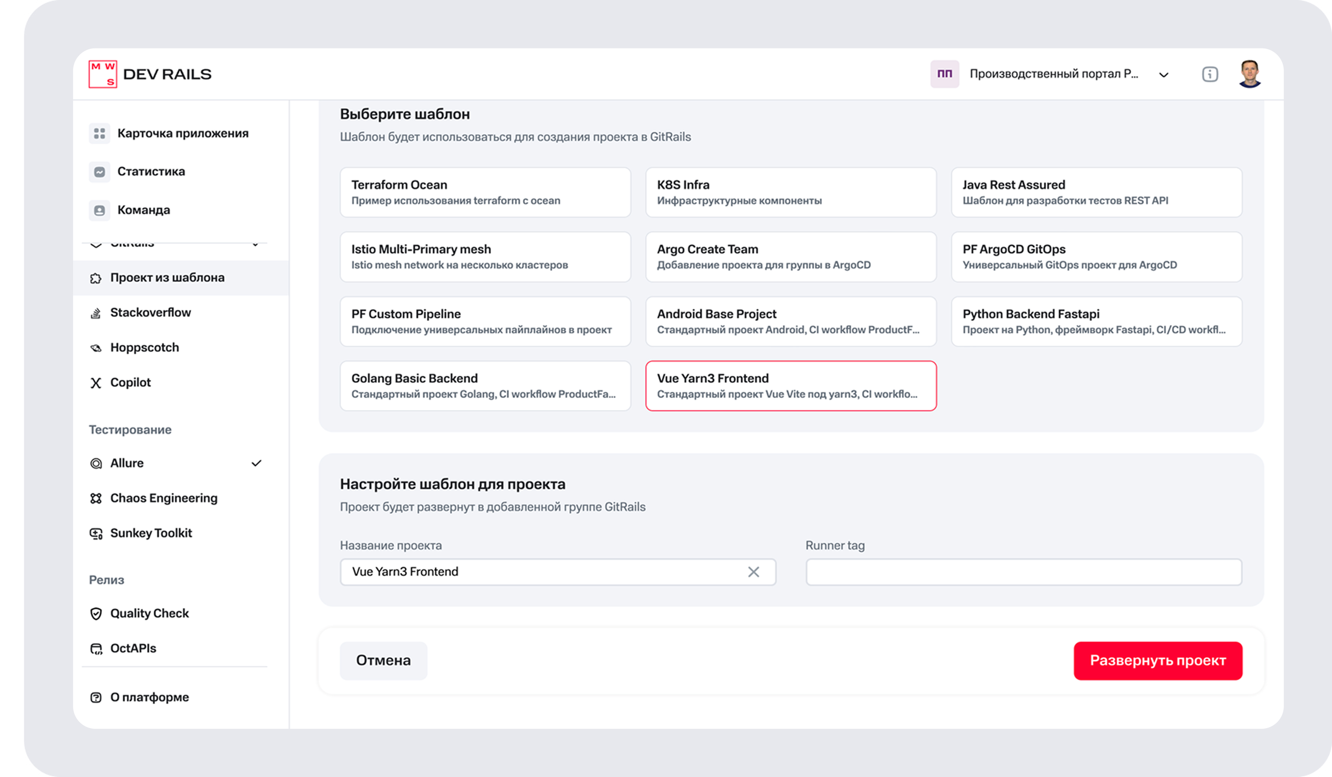Select the Golang Basic Backend template

pos(485,385)
